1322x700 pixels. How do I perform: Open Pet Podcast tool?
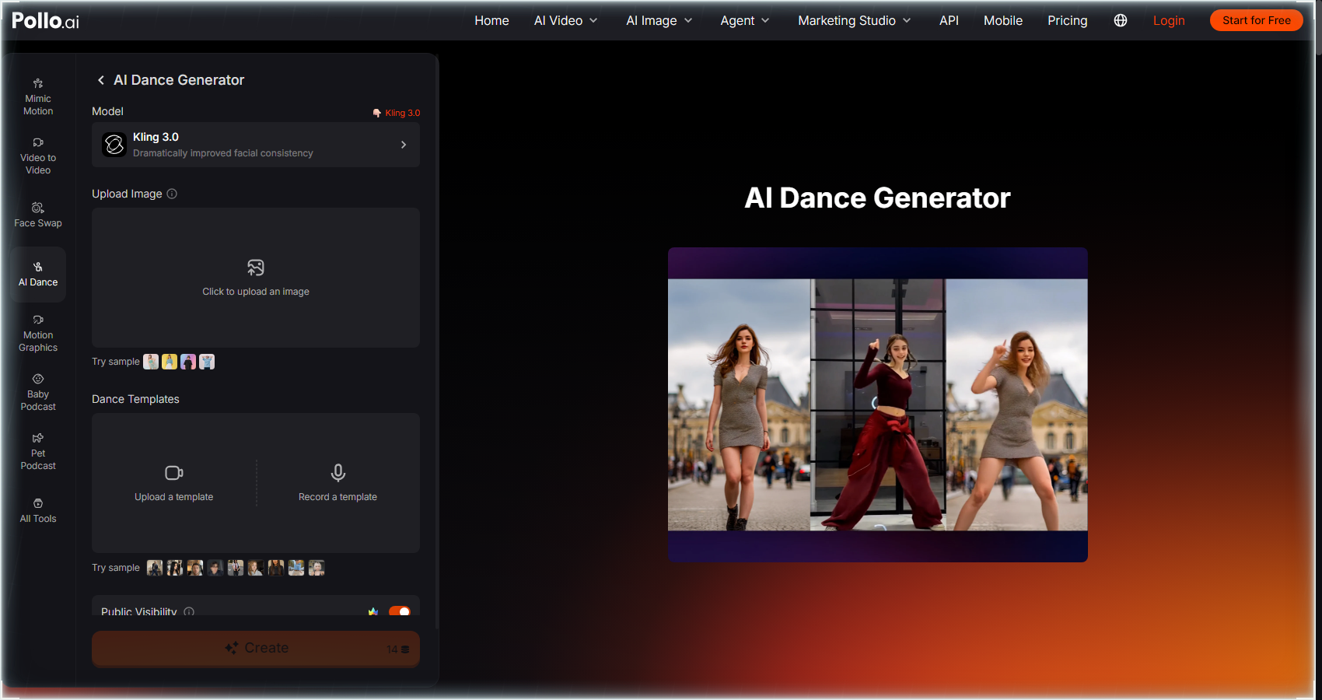38,452
